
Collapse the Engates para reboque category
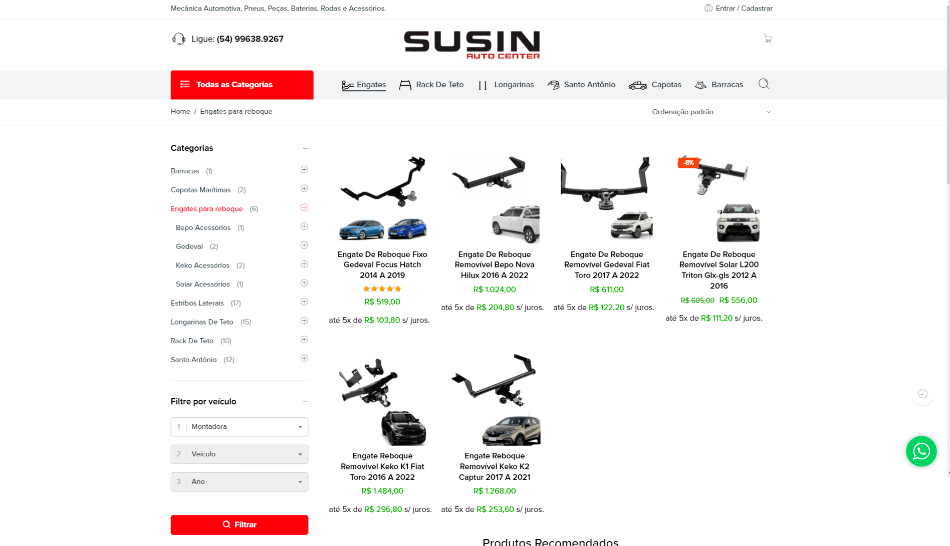[x=304, y=208]
